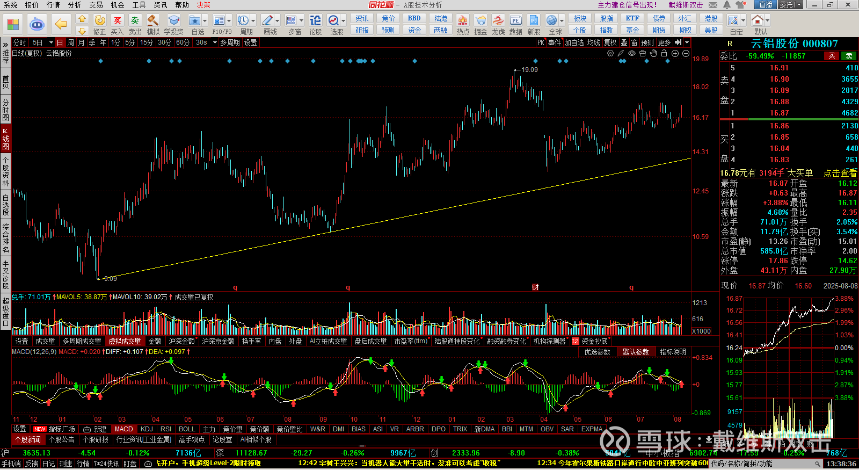This screenshot has height=470, width=859.
Task: Toggle 均线 moving averages display
Action: pyautogui.click(x=593, y=42)
